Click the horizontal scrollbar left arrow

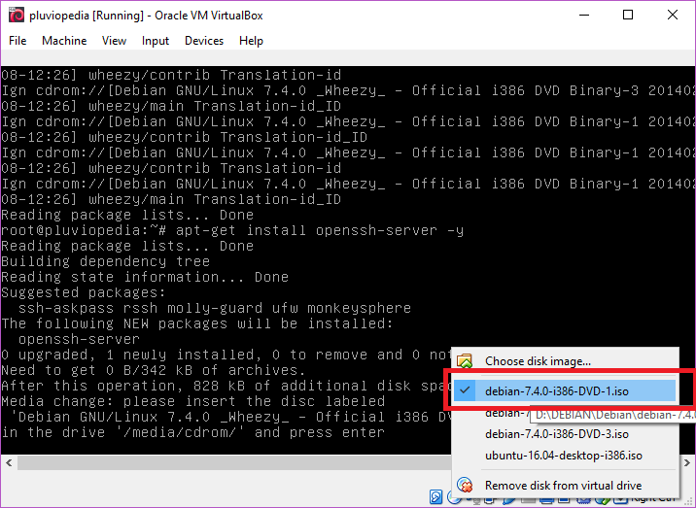[x=9, y=462]
